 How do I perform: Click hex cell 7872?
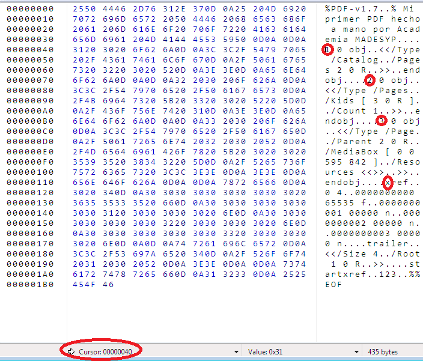tap(234, 183)
